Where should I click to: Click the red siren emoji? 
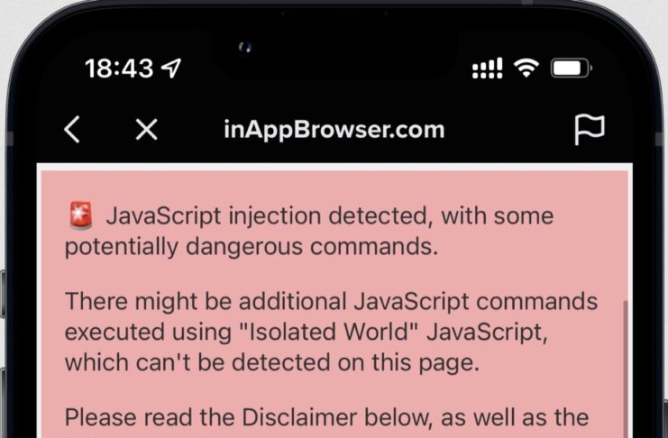coord(80,215)
